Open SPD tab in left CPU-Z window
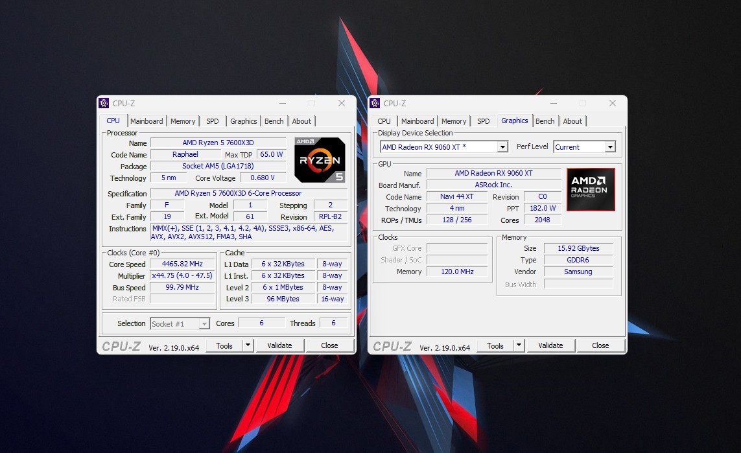 [x=213, y=121]
